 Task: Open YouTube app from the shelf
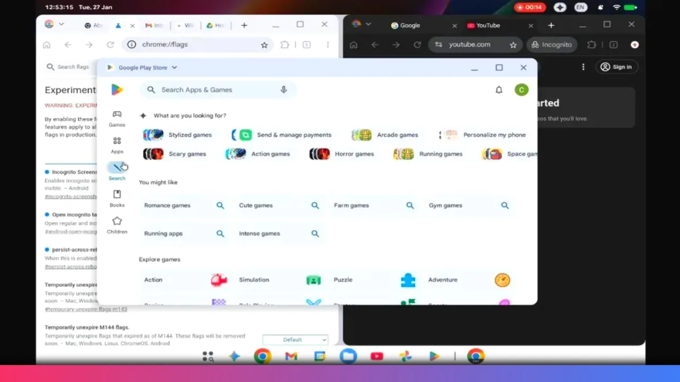coord(377,357)
